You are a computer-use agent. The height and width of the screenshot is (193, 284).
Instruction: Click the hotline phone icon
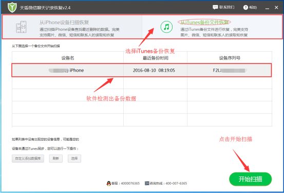click(x=147, y=183)
